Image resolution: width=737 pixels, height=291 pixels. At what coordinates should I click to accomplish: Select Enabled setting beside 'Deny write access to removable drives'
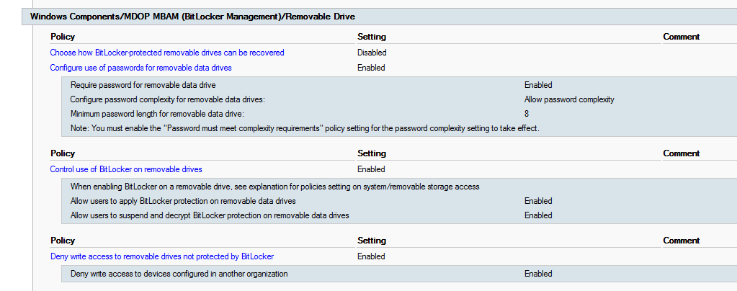pos(371,256)
